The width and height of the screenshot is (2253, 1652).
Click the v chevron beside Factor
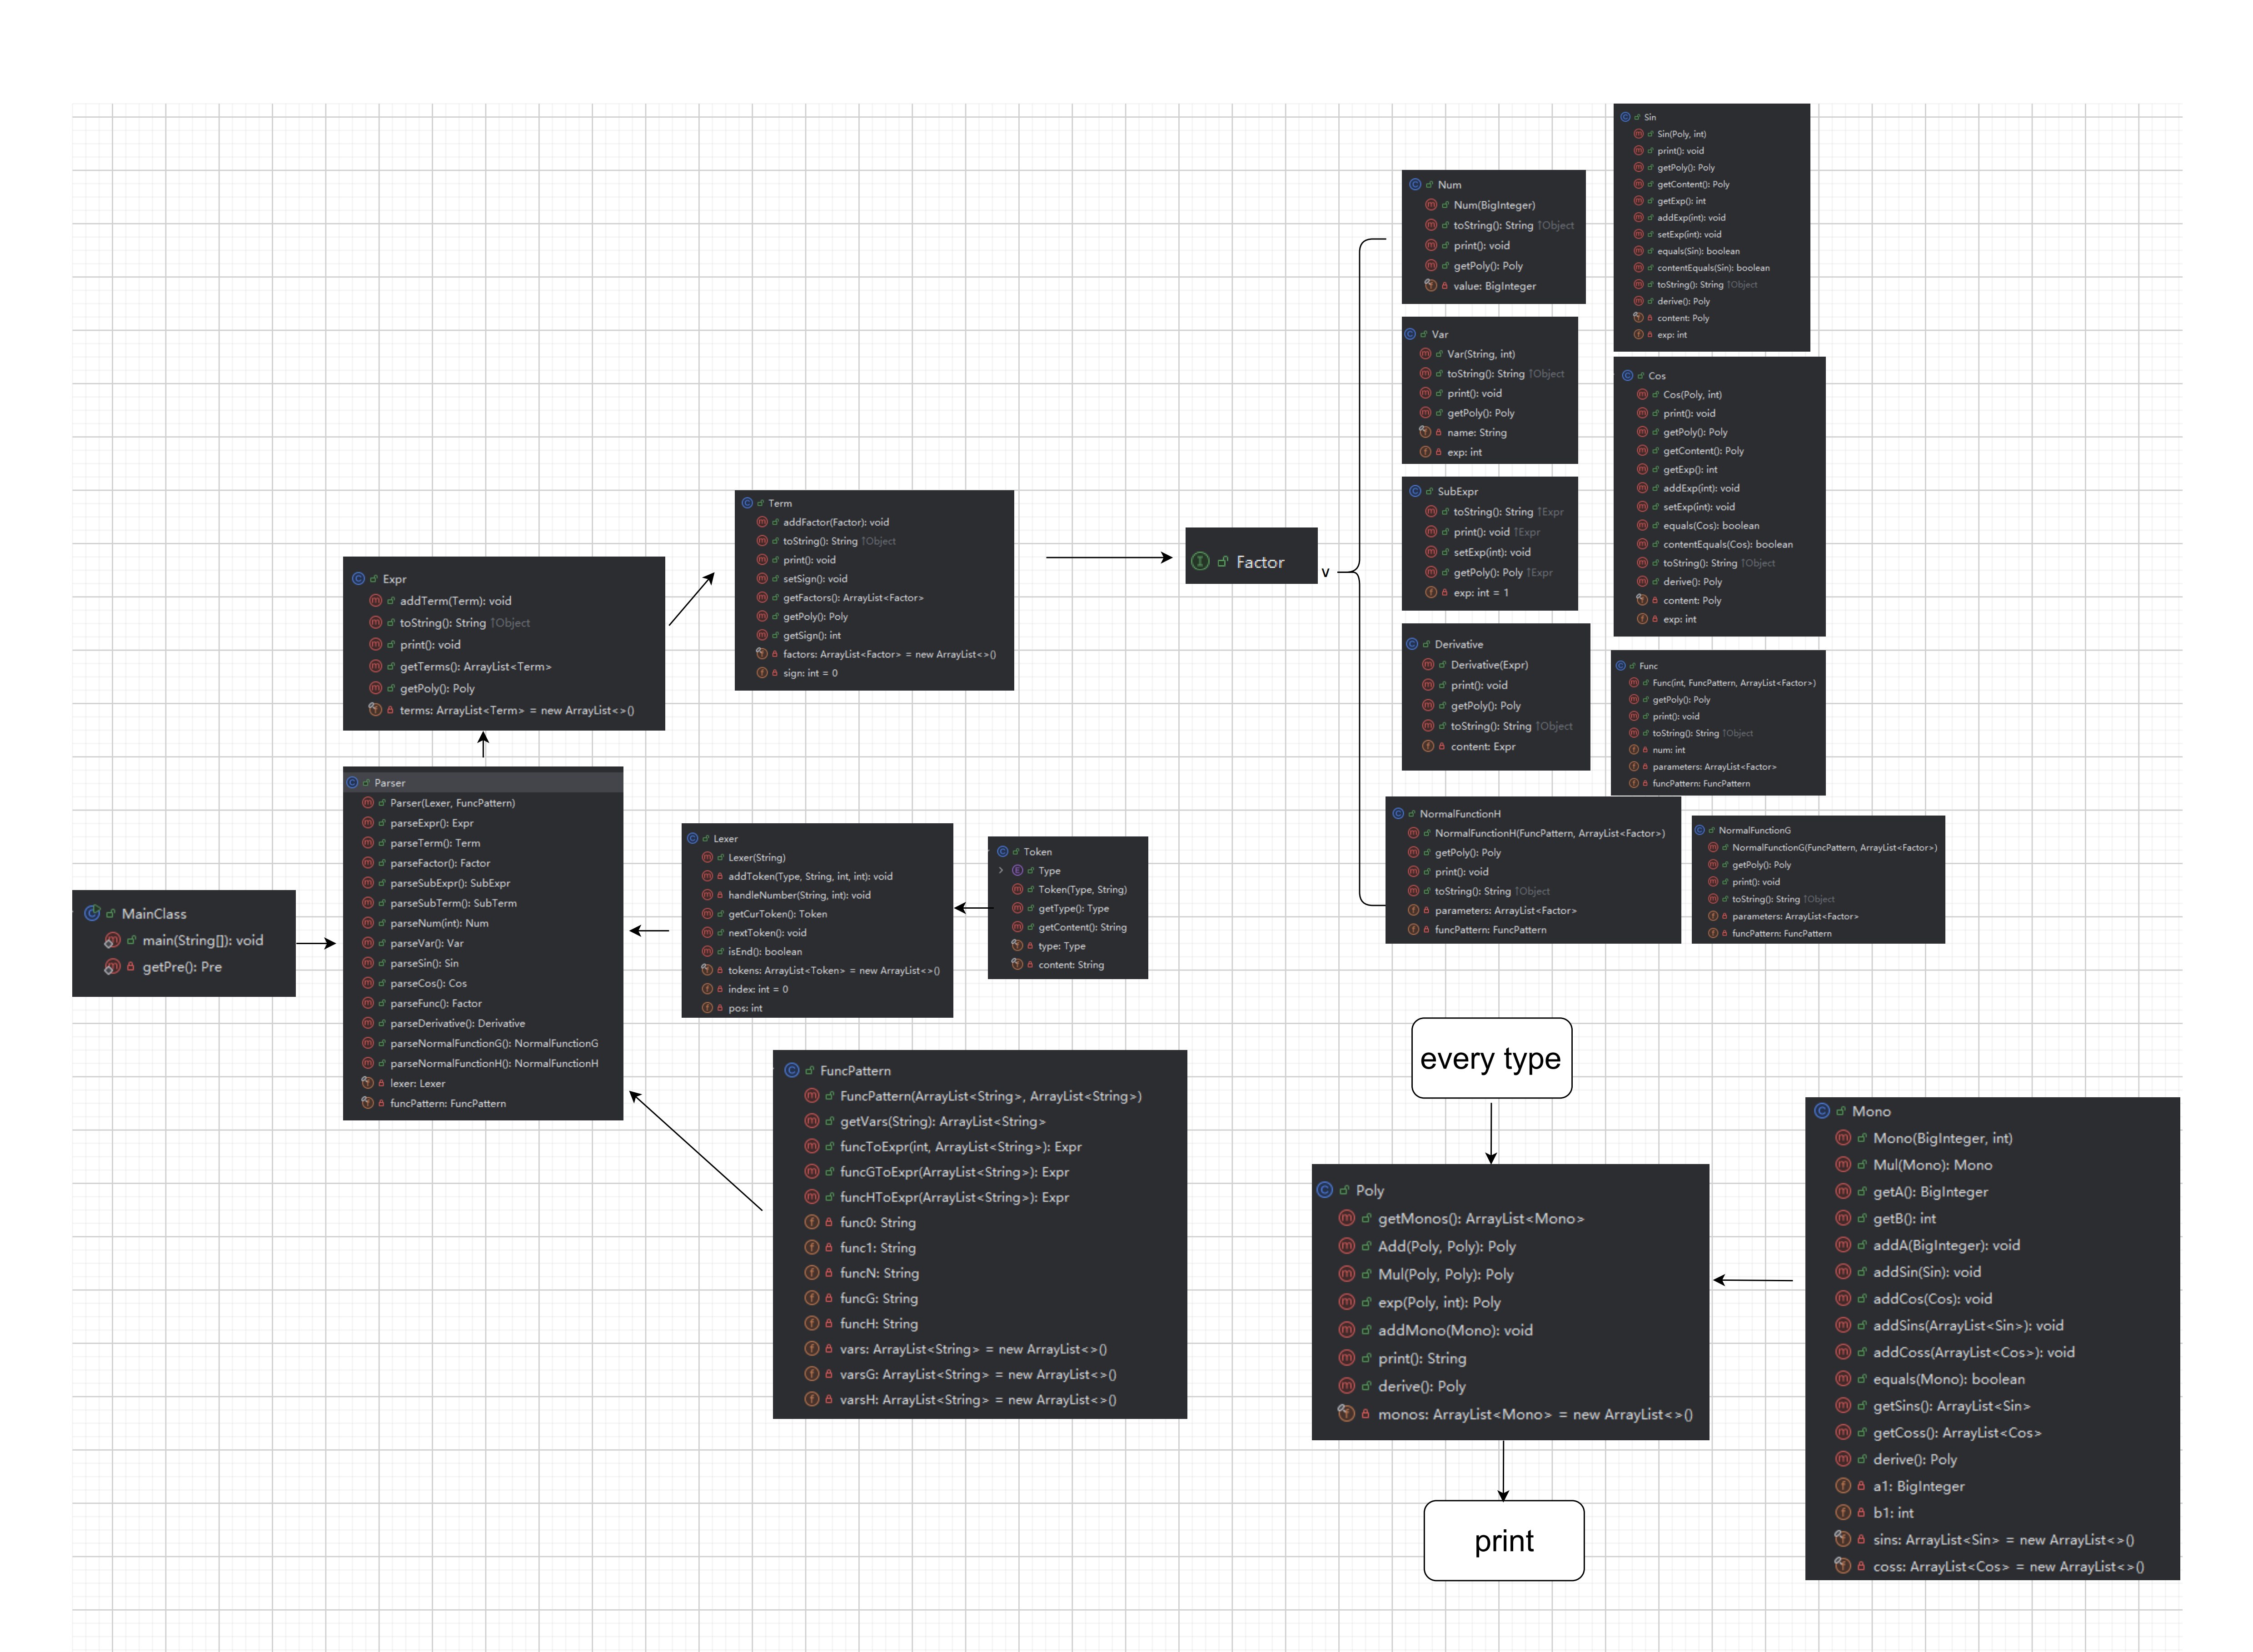tap(1325, 573)
